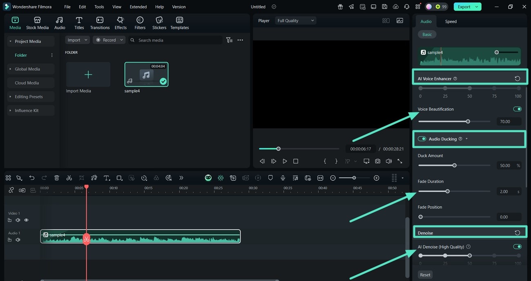
Task: Click the Reset button in audio panel
Action: [x=425, y=274]
